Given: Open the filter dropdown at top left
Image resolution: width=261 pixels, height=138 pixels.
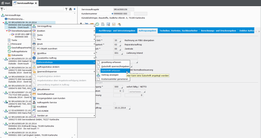Looking at the screenshot, I should coord(3,9).
